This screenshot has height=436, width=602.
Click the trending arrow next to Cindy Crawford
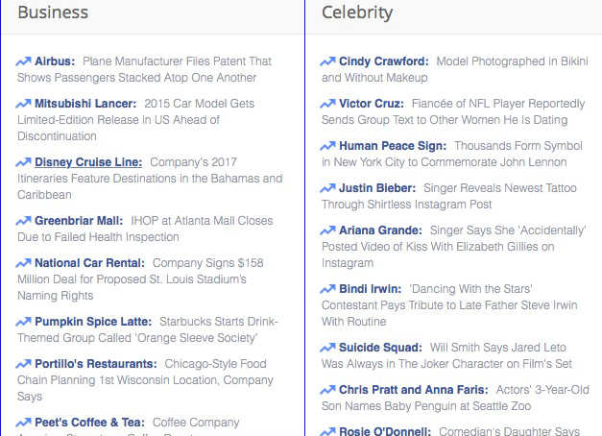(327, 61)
